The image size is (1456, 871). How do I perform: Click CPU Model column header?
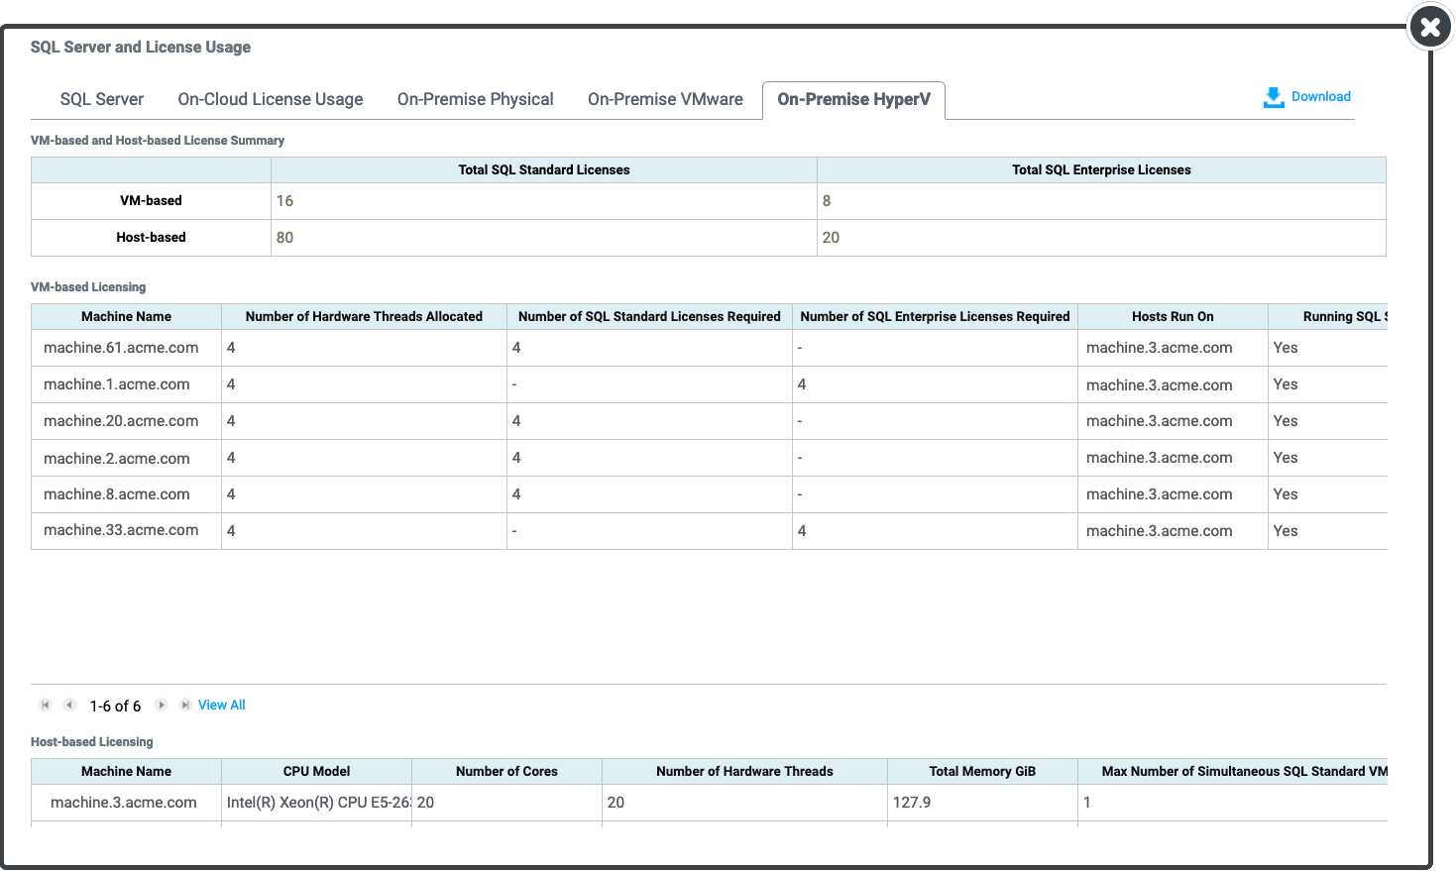coord(316,772)
